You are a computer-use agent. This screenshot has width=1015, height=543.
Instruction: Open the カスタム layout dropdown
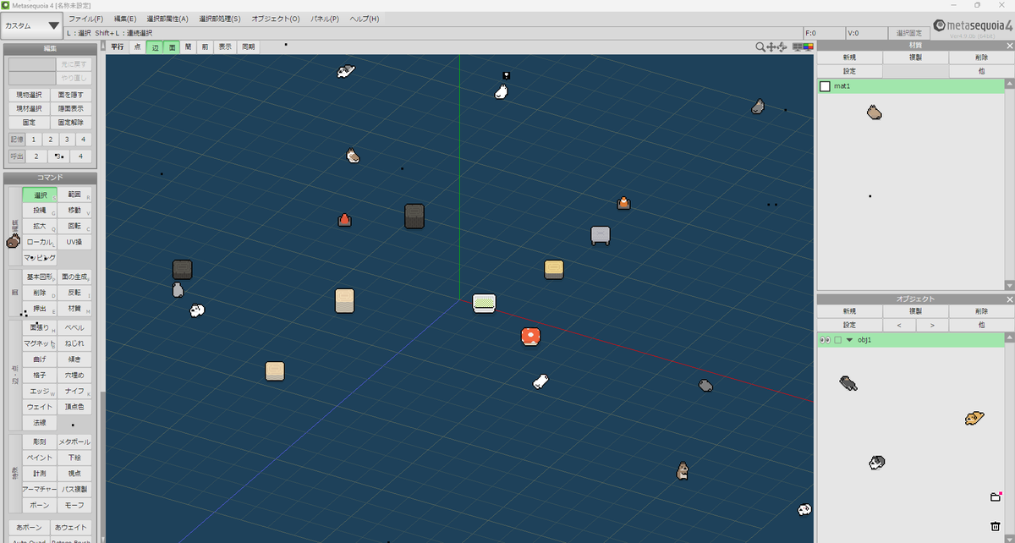point(31,25)
